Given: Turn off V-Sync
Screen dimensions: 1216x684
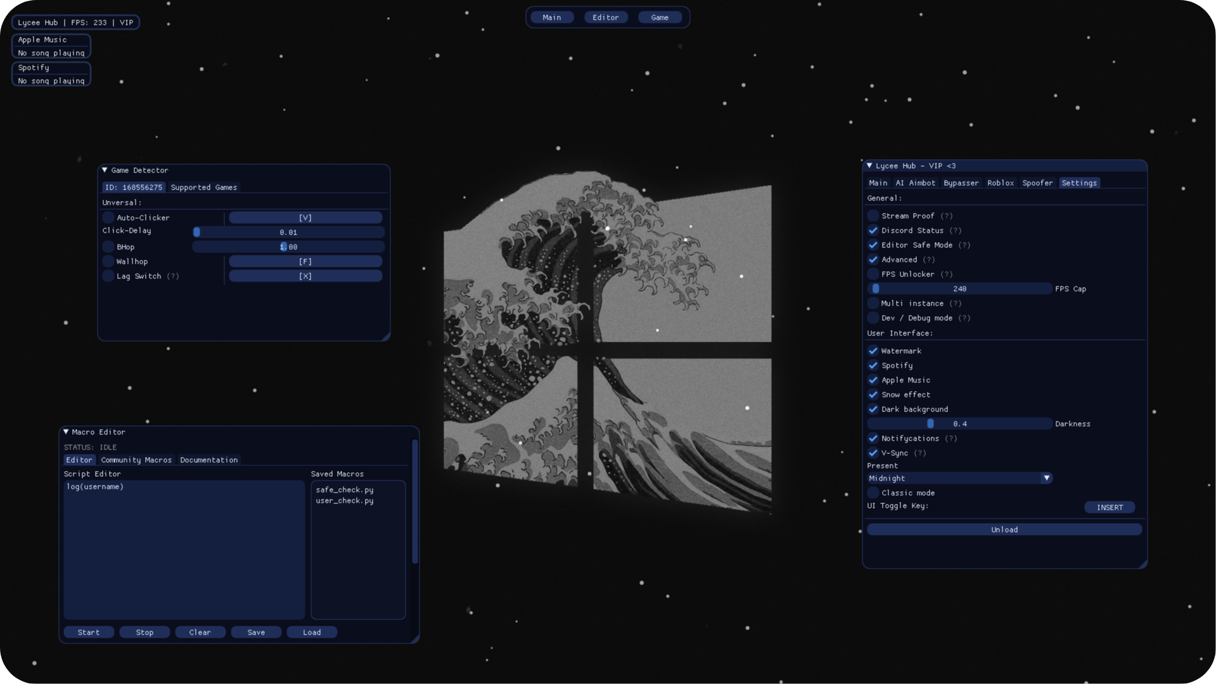Looking at the screenshot, I should click(873, 453).
